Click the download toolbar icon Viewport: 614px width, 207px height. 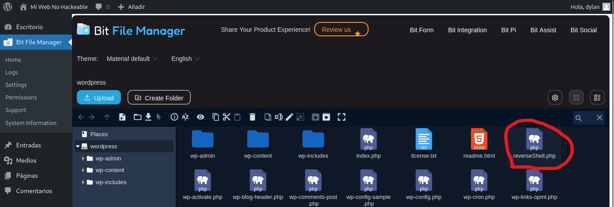pos(148,117)
